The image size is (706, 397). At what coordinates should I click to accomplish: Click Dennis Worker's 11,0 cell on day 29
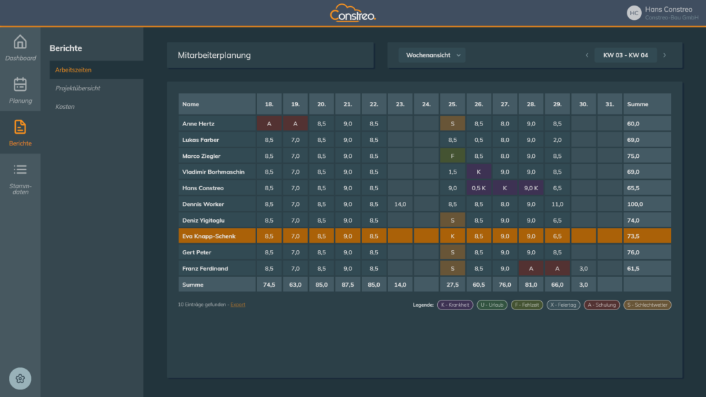[x=557, y=204]
